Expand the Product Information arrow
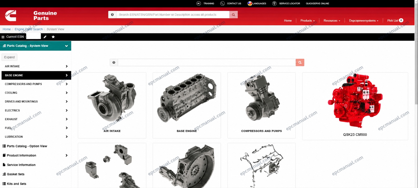Screen dimensions: 418x188 tap(67, 155)
